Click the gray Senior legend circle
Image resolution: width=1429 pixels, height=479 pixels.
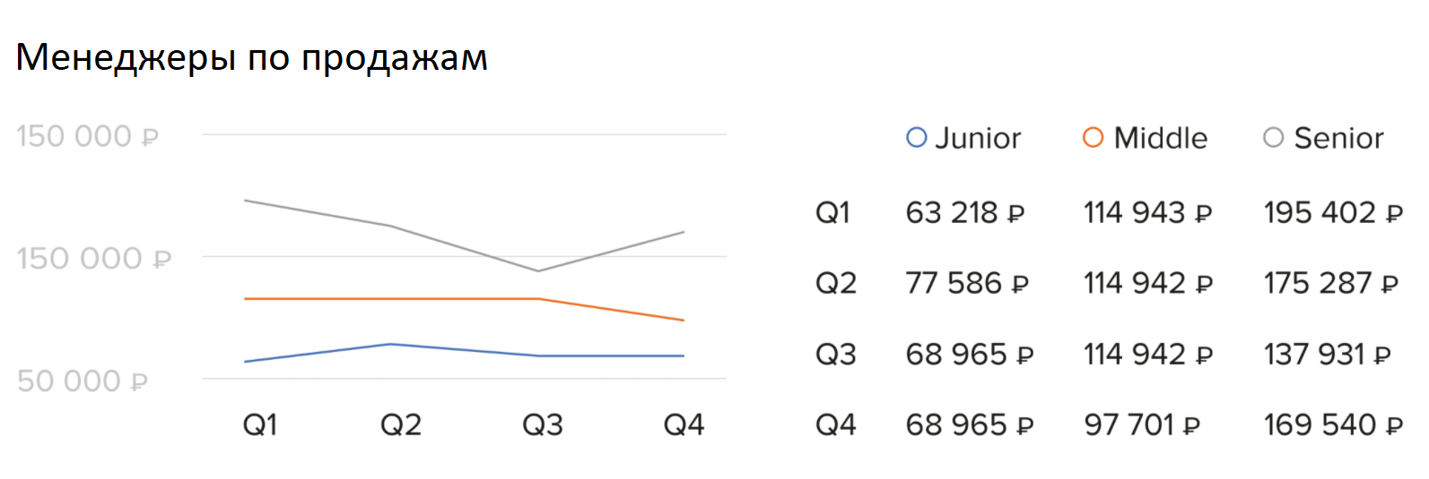pyautogui.click(x=1273, y=138)
